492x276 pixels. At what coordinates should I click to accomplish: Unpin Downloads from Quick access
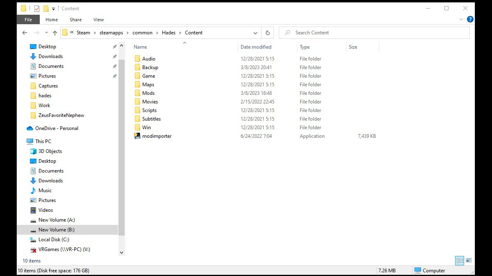(x=115, y=56)
